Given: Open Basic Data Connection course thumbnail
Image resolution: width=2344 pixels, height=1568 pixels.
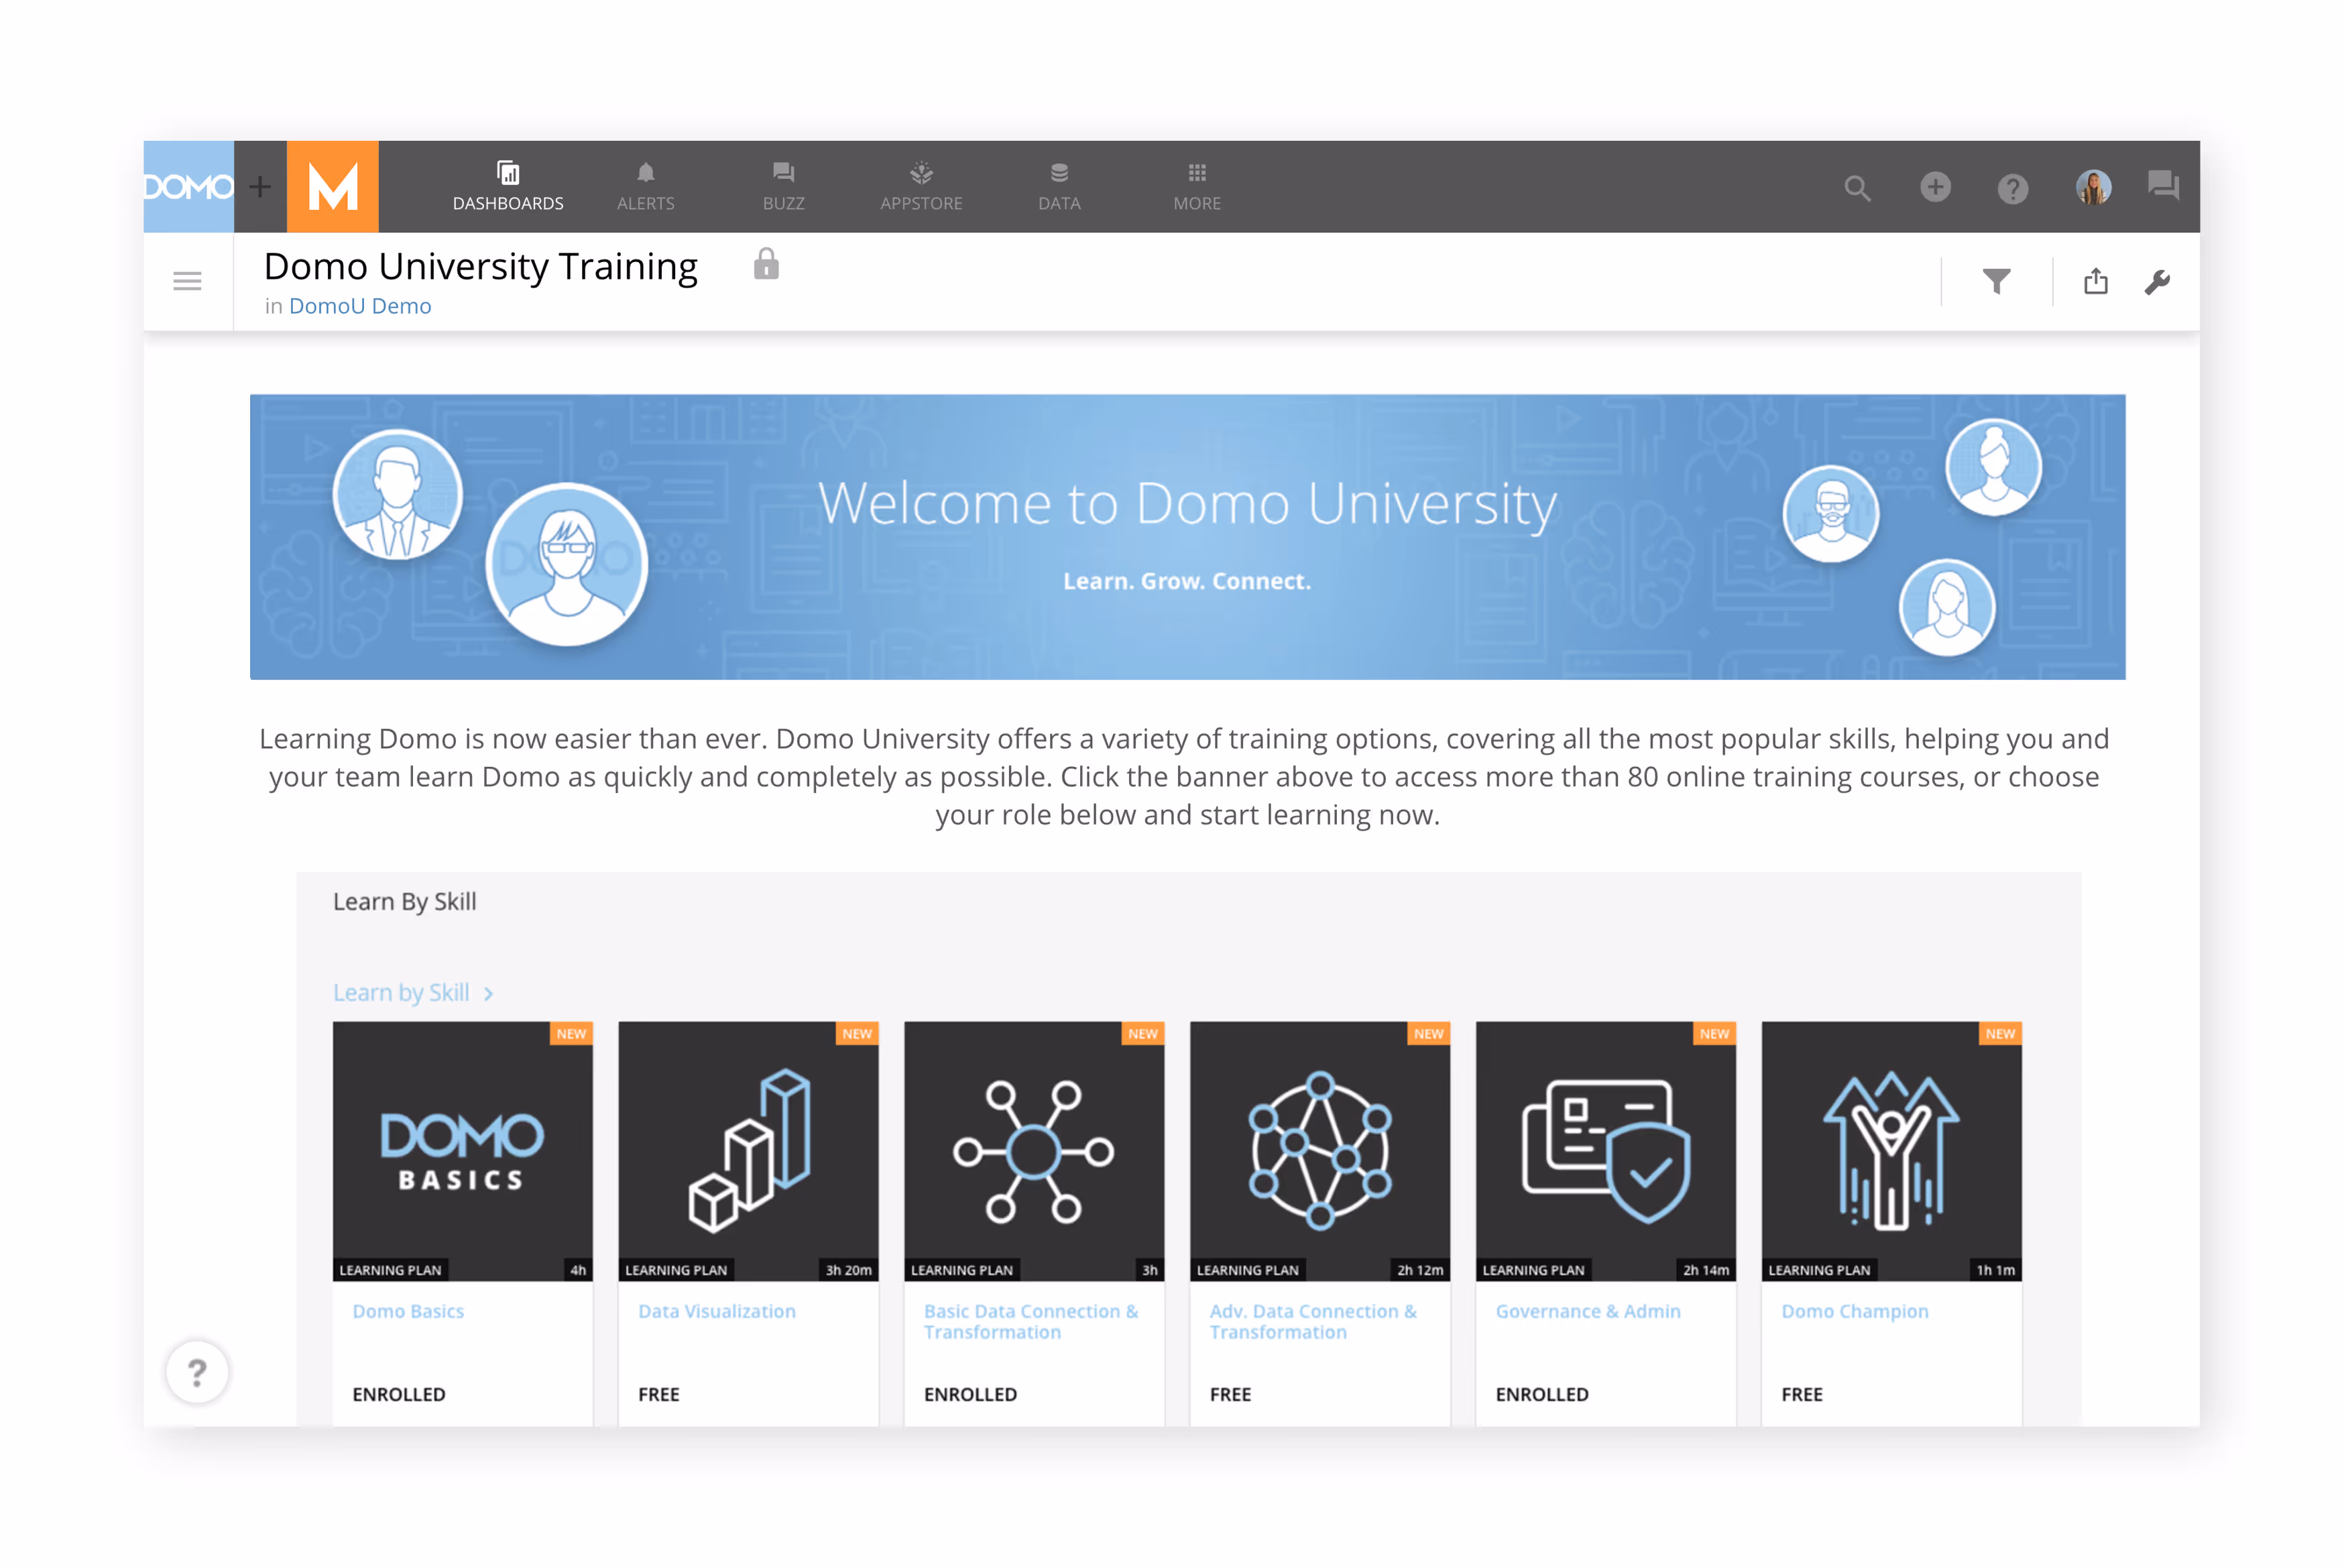Looking at the screenshot, I should click(x=1034, y=1151).
